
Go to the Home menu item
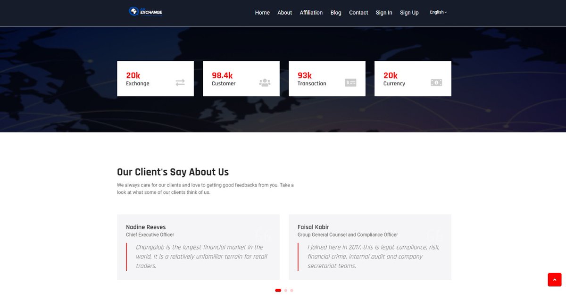click(x=262, y=13)
